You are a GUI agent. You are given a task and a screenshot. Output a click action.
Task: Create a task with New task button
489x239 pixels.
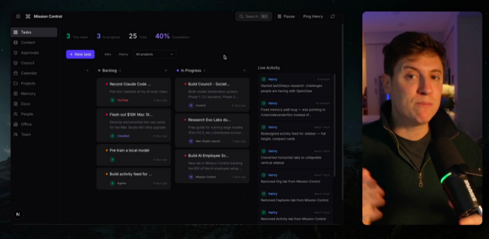80,54
